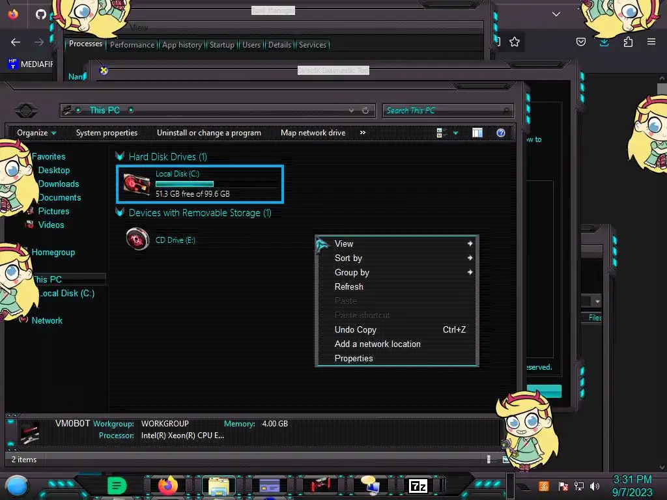Open Group by submenu
This screenshot has height=500, width=667.
click(397, 273)
